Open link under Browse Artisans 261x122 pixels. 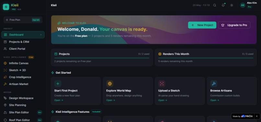(x=215, y=100)
